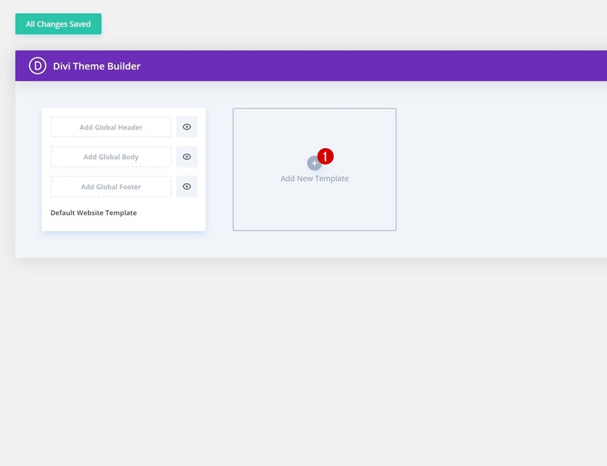Click the Add New Template label

point(315,179)
